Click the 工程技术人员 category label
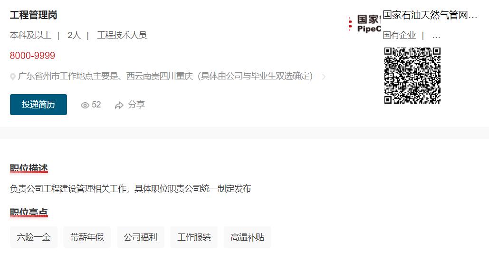Image resolution: width=489 pixels, height=253 pixels. 122,35
